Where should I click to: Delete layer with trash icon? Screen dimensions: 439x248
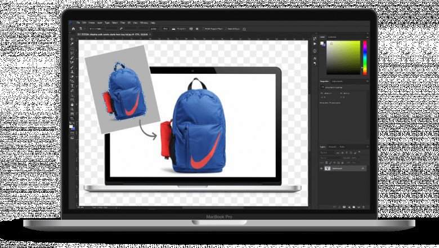364,207
